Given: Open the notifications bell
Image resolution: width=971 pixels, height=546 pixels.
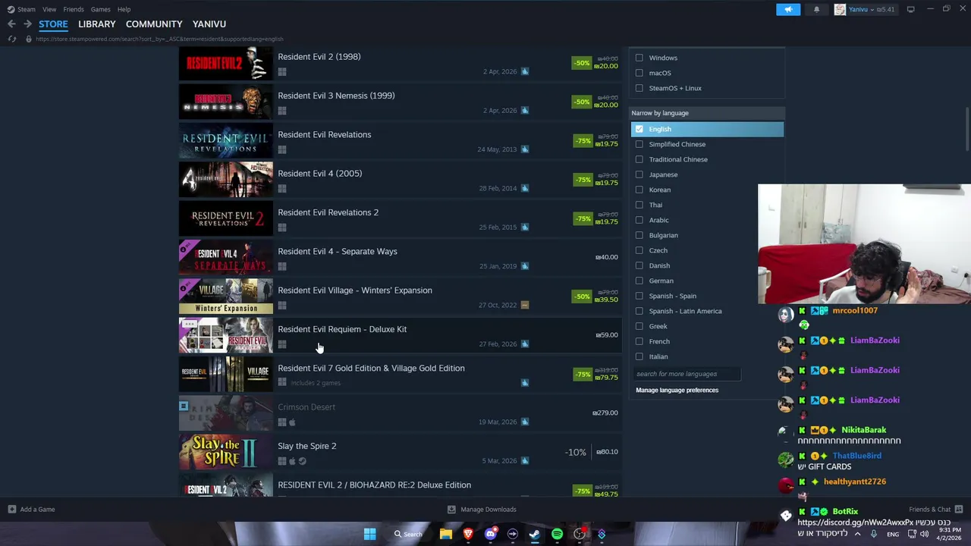Looking at the screenshot, I should click(x=816, y=9).
